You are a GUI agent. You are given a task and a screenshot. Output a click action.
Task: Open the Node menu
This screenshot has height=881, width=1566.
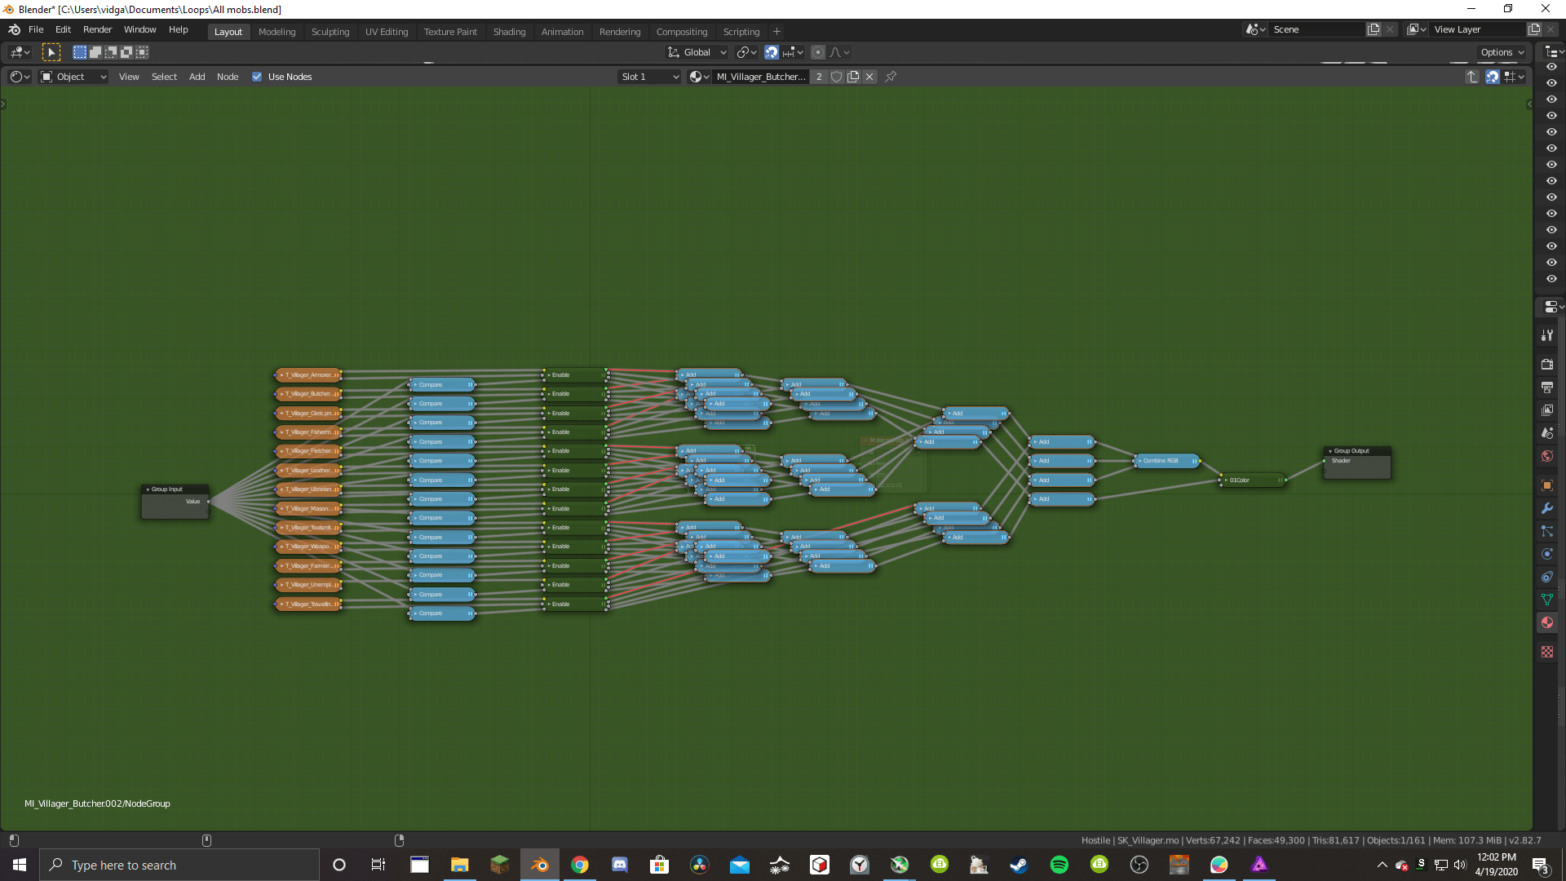tap(228, 77)
